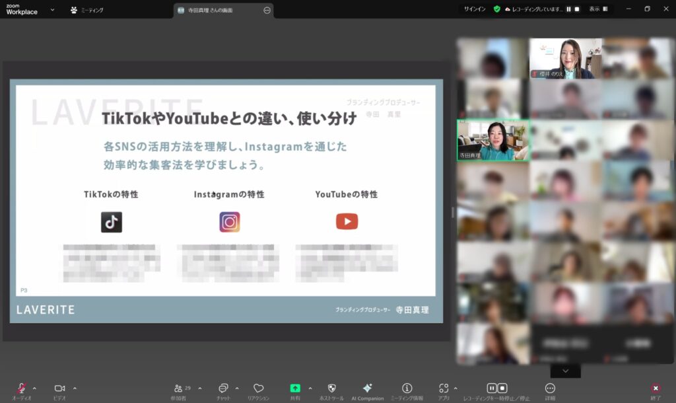Pause recording in the bottom toolbar
Viewport: 676px width, 403px height.
click(x=491, y=388)
